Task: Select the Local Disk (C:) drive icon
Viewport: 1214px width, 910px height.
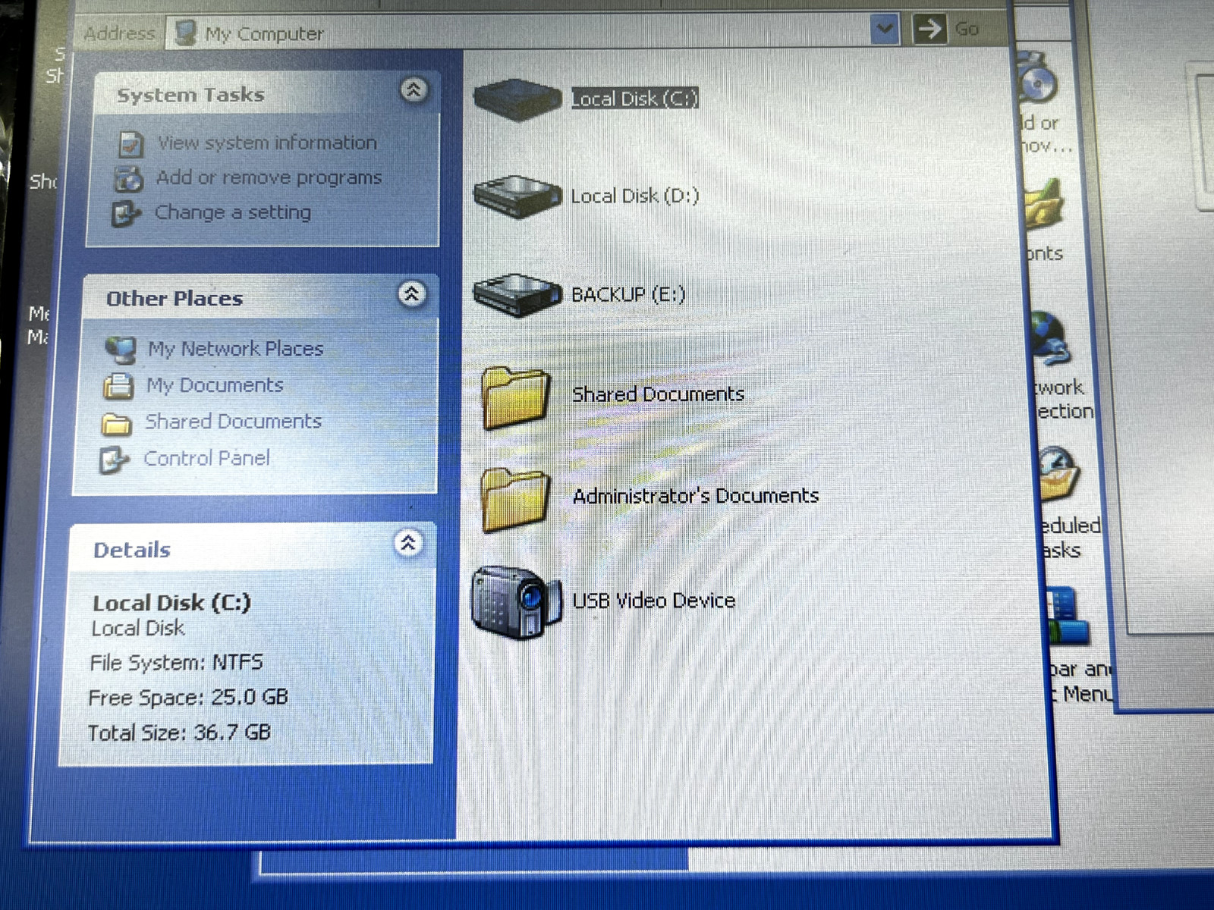Action: tap(517, 99)
